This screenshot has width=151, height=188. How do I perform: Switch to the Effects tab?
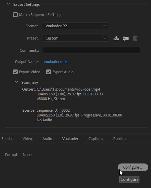coord(7,139)
